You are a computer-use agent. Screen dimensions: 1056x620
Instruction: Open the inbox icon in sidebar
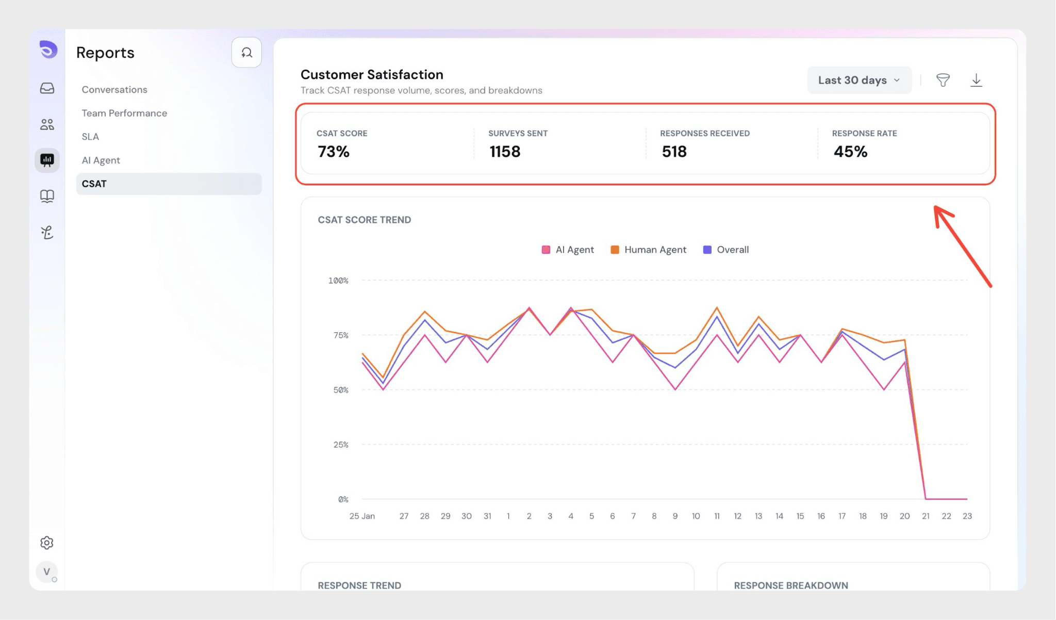(47, 88)
